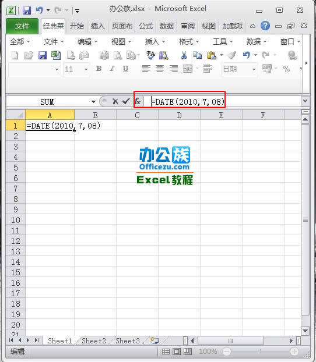Open the font size dropdown

point(86,69)
